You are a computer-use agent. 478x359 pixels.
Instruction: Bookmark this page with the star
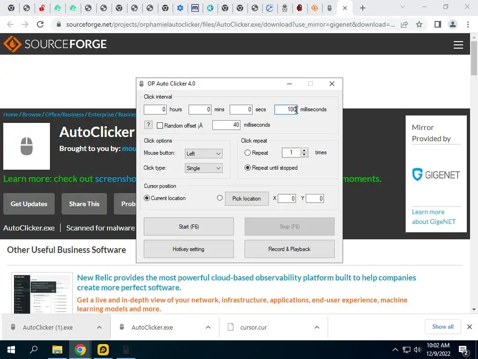(419, 24)
